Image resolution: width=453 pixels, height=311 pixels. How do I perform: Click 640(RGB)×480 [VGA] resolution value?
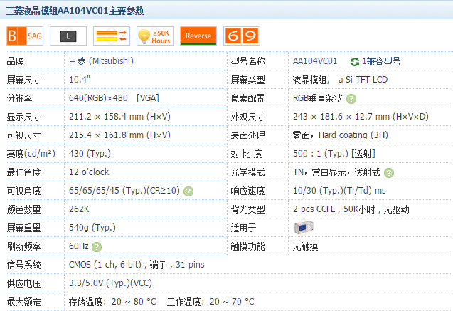click(x=114, y=98)
